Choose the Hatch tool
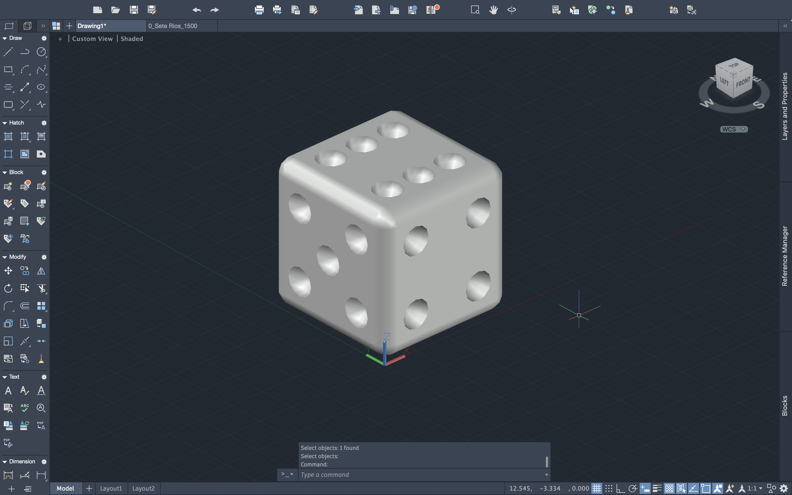The image size is (792, 495). pyautogui.click(x=8, y=136)
